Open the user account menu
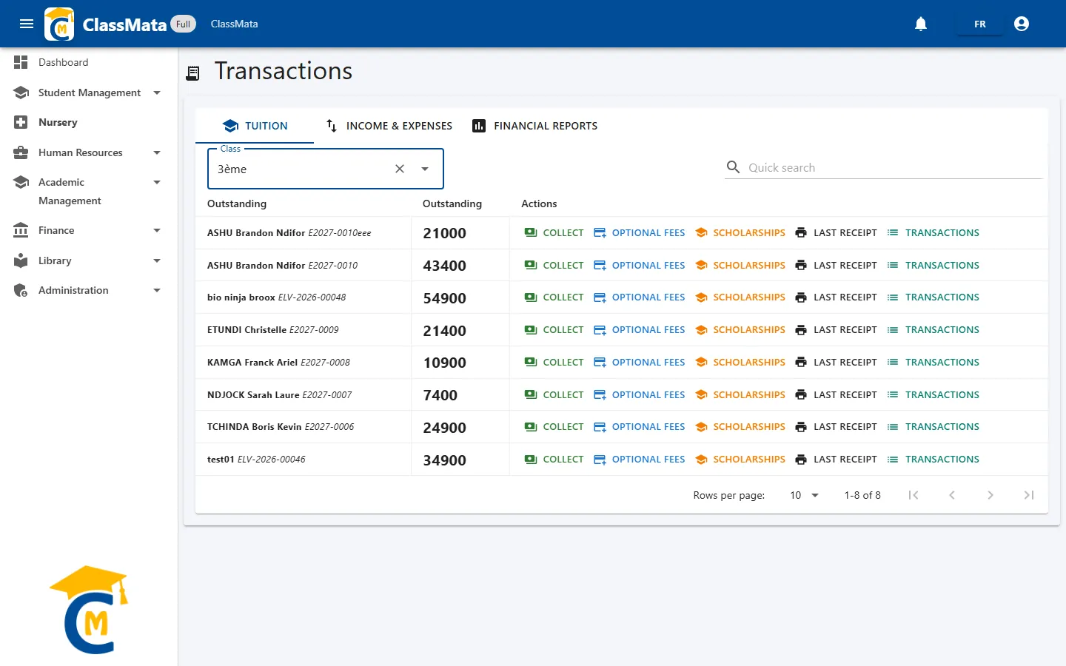The height and width of the screenshot is (666, 1066). (1022, 24)
